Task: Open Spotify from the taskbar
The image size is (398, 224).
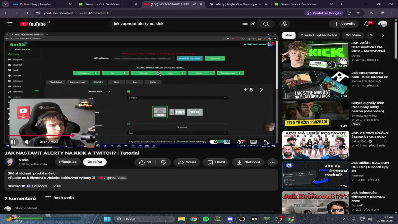Action: pos(206,219)
